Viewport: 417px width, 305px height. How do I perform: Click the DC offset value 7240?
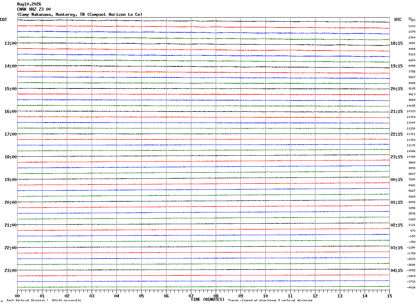412,180
